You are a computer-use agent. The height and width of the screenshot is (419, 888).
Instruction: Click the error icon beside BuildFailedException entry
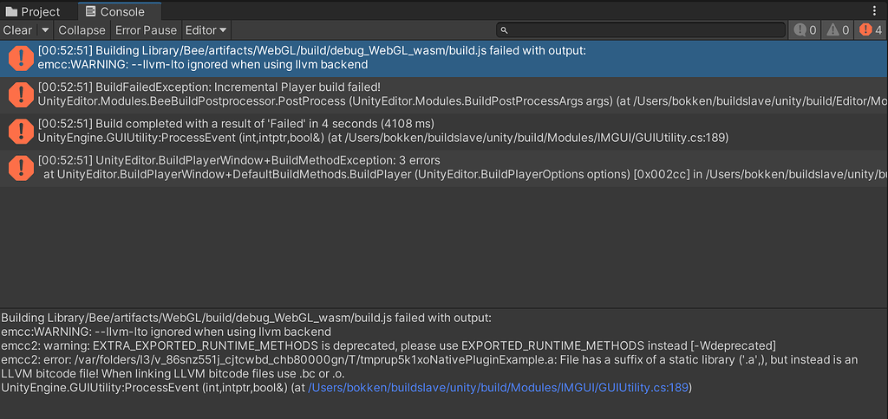(x=20, y=94)
